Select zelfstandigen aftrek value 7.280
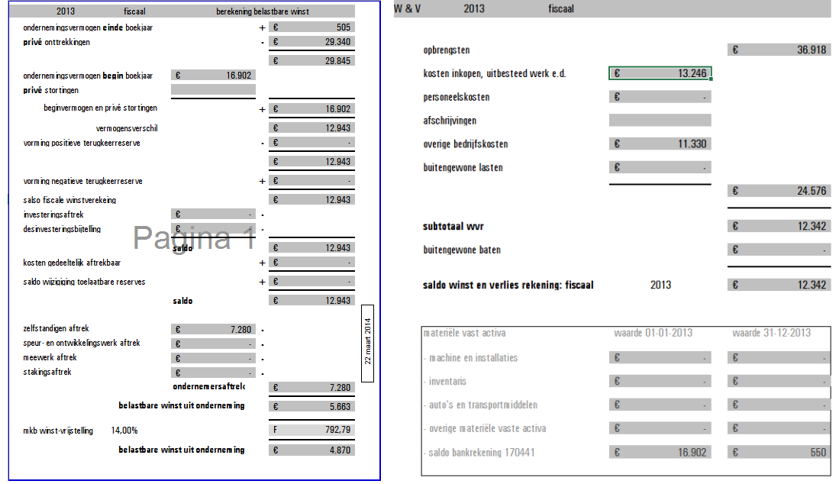The height and width of the screenshot is (484, 839). click(x=213, y=330)
